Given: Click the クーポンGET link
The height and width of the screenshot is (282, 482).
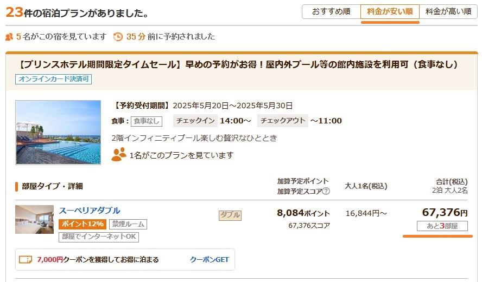Looking at the screenshot, I should 209,259.
